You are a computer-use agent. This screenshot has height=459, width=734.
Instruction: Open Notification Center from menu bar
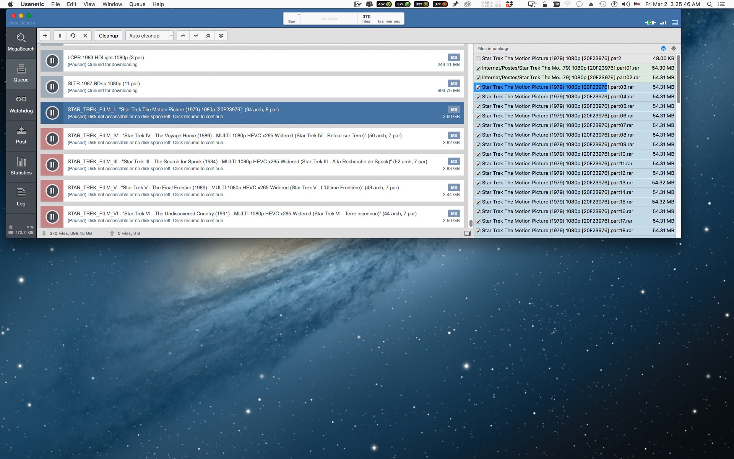(x=722, y=4)
